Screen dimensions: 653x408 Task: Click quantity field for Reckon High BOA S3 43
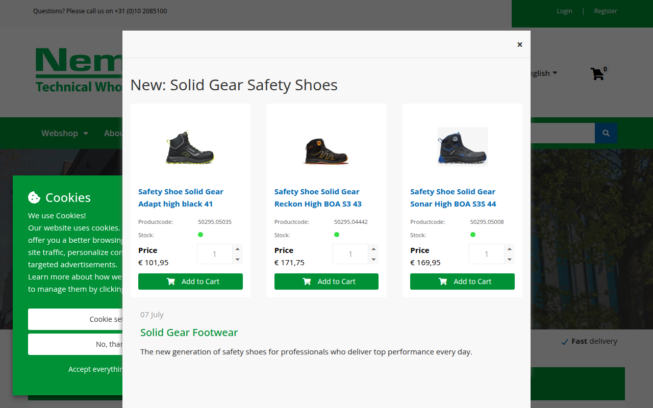pos(350,254)
